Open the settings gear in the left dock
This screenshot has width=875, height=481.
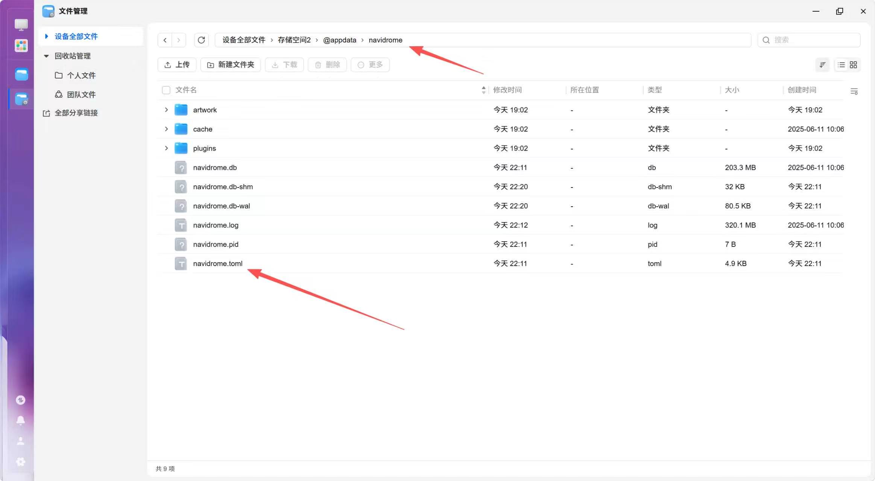[x=21, y=461]
